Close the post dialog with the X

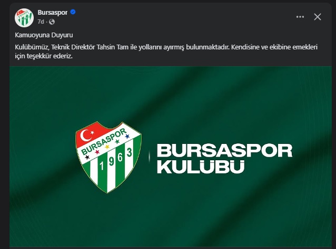(x=318, y=17)
